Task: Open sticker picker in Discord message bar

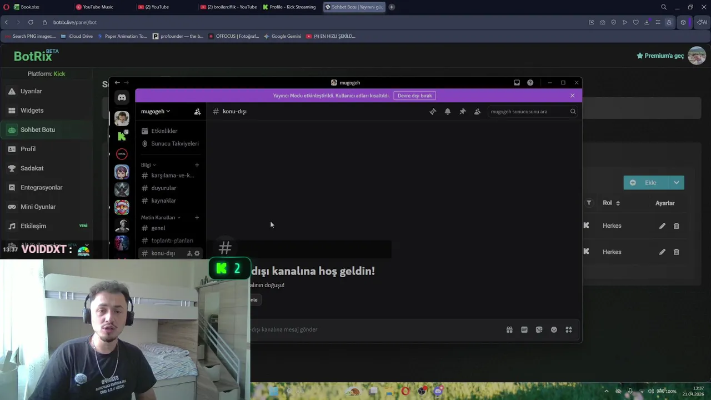Action: coord(539,329)
